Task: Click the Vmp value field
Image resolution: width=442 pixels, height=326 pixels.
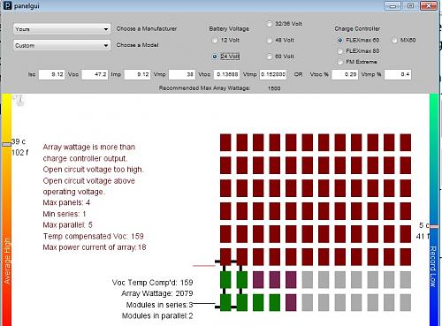Action: [x=182, y=74]
